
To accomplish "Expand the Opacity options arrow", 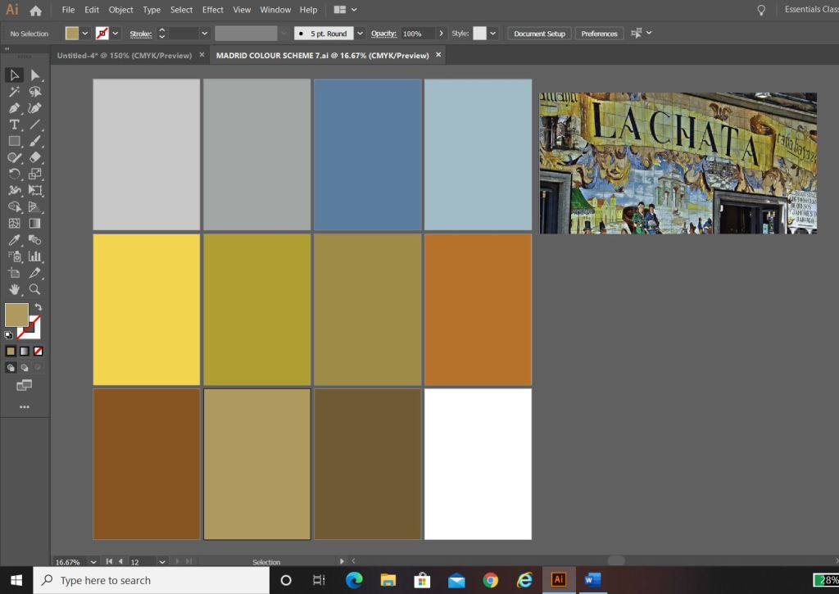I will tap(442, 34).
